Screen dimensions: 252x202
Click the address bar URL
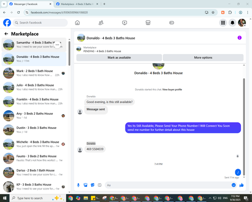pyautogui.click(x=59, y=13)
